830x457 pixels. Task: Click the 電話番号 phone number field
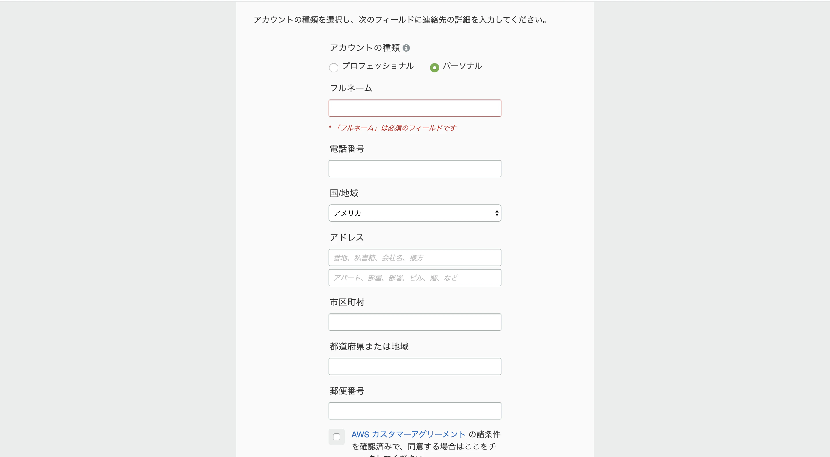415,169
